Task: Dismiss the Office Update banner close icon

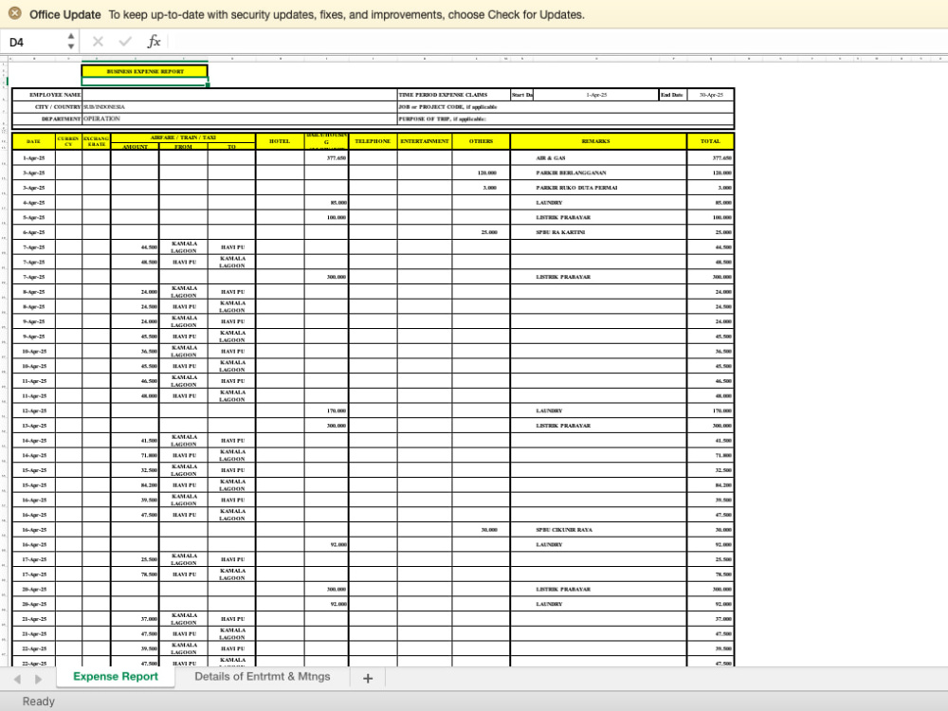Action: point(14,13)
